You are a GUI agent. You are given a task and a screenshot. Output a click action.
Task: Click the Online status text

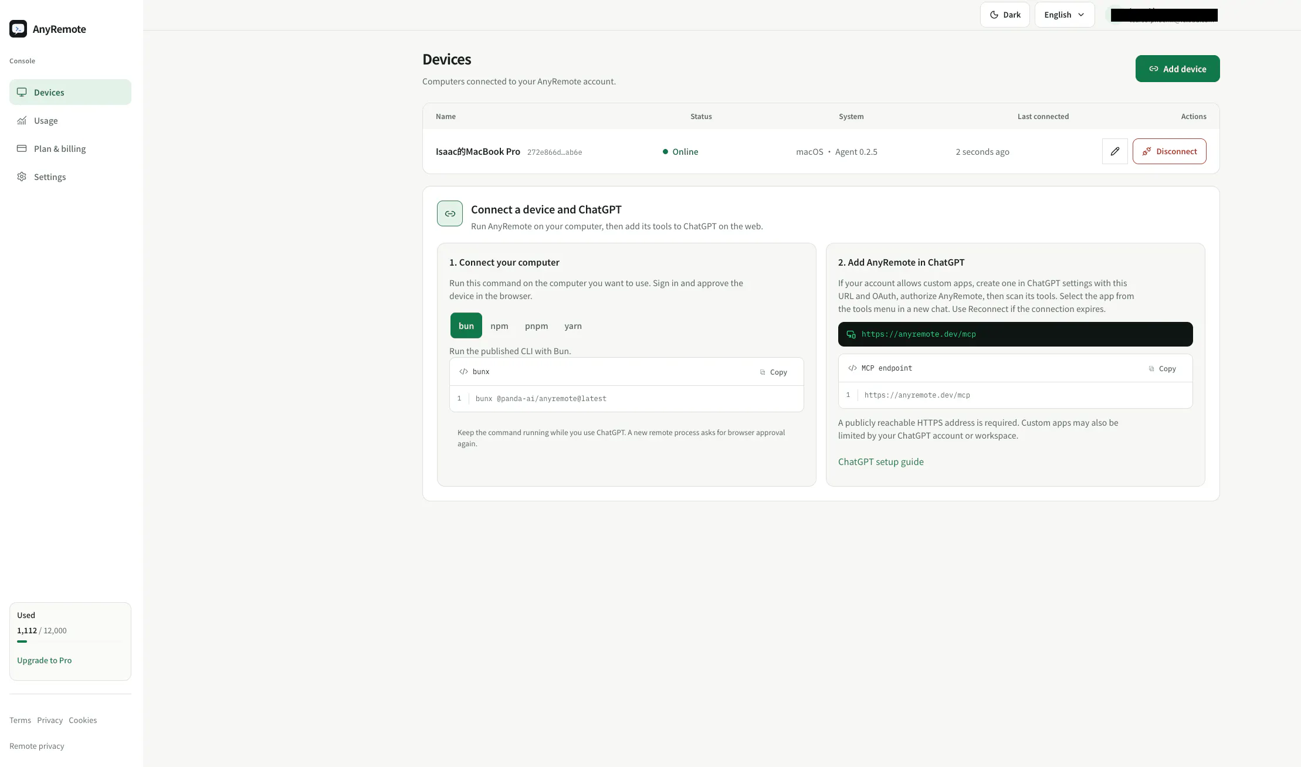[x=685, y=151]
